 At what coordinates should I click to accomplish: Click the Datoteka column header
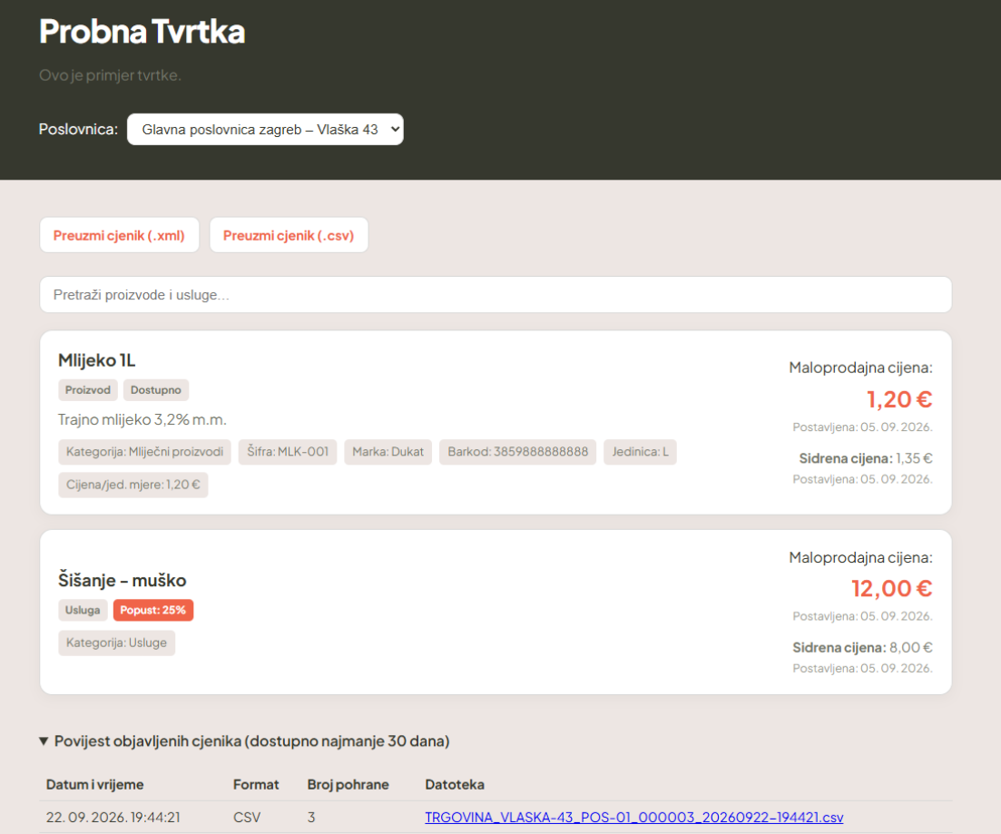pos(455,784)
